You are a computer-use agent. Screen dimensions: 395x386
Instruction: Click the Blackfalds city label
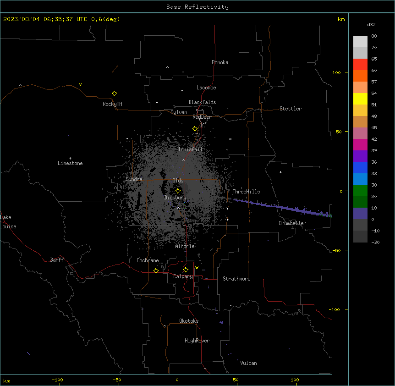point(202,102)
